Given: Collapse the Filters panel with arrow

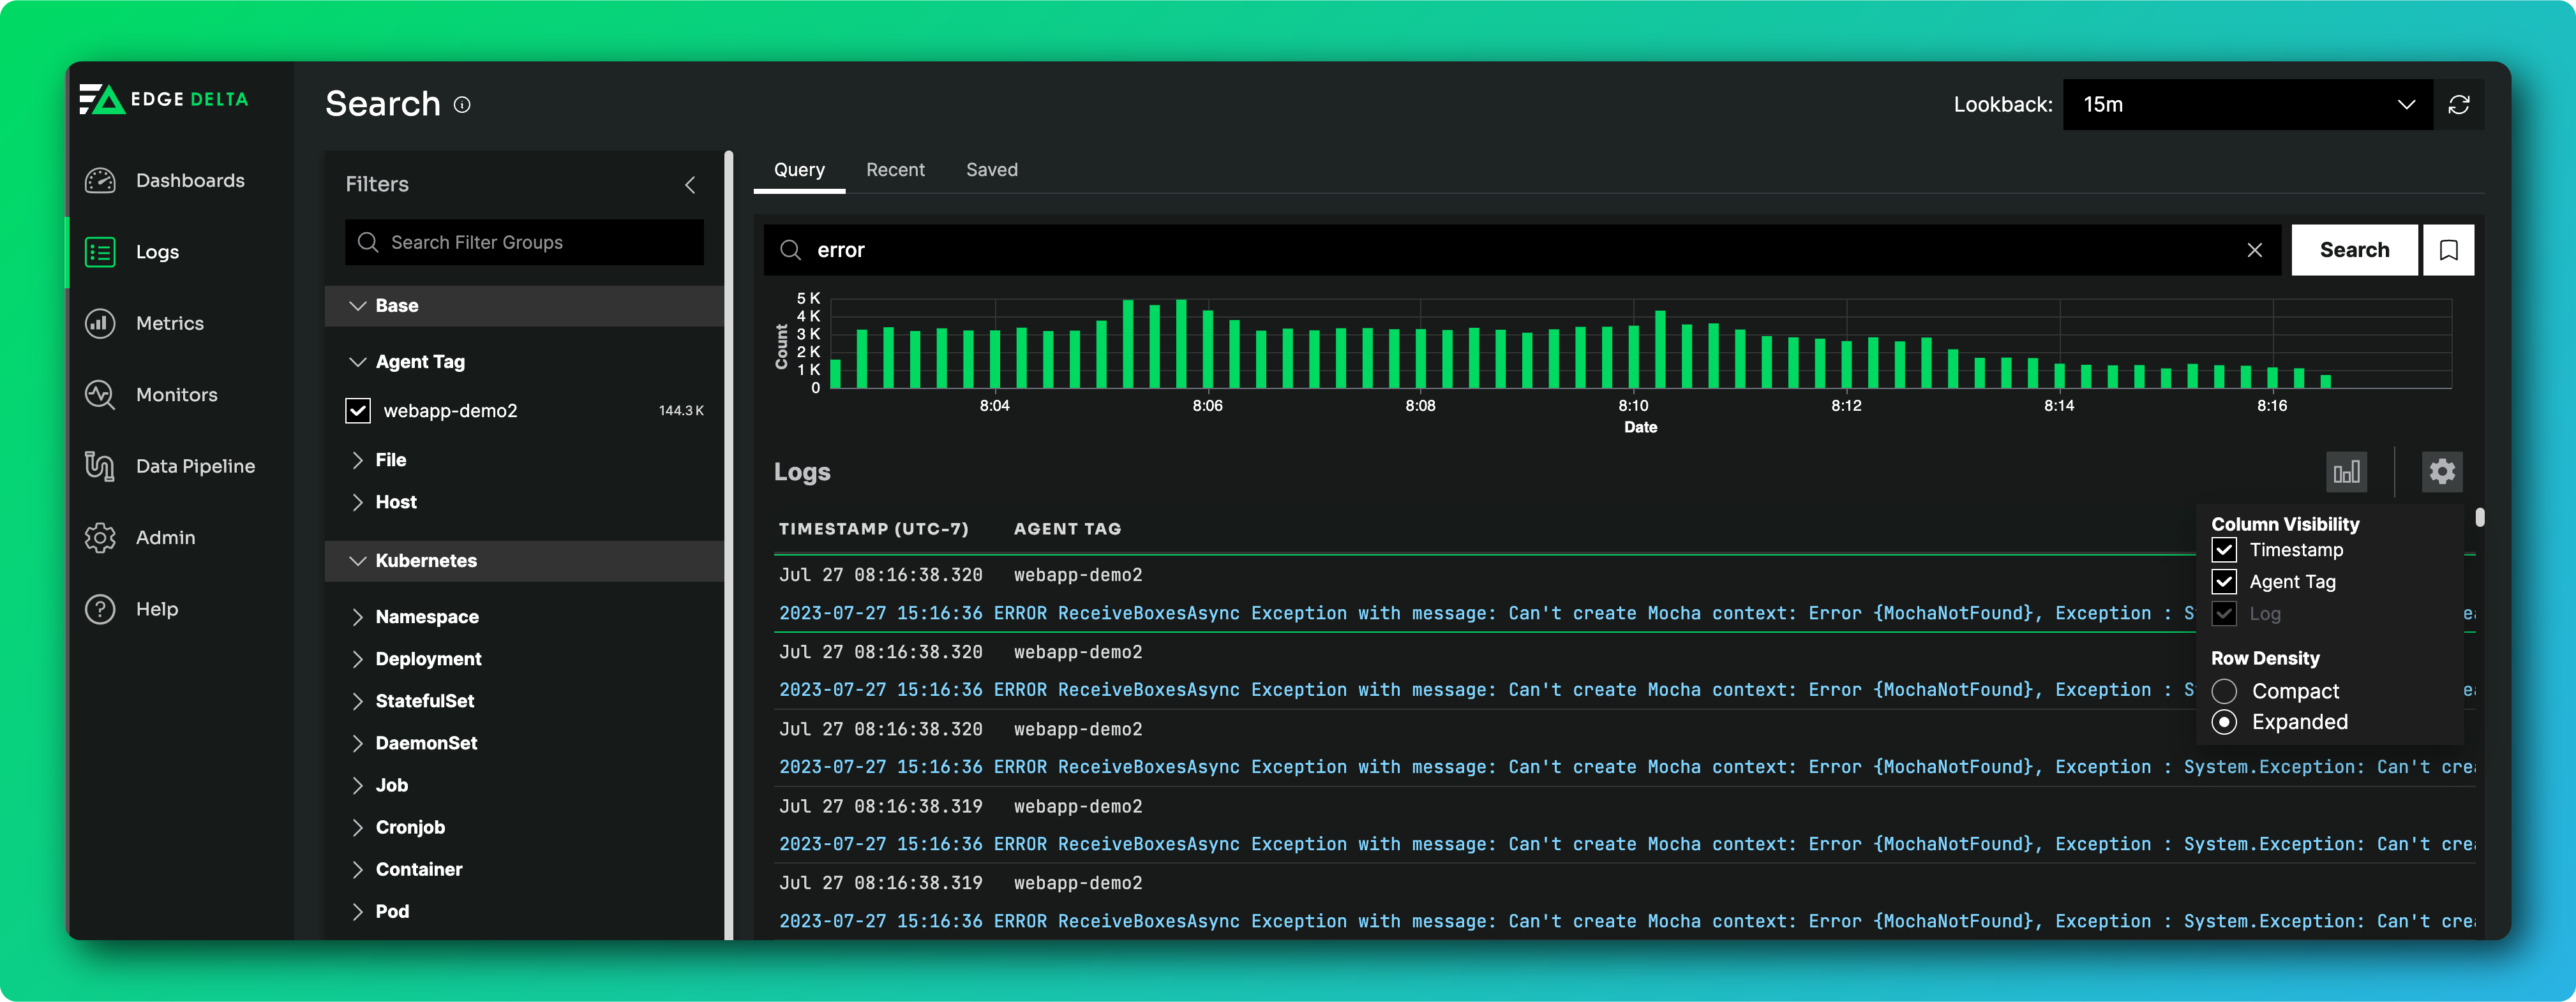Looking at the screenshot, I should click(690, 185).
